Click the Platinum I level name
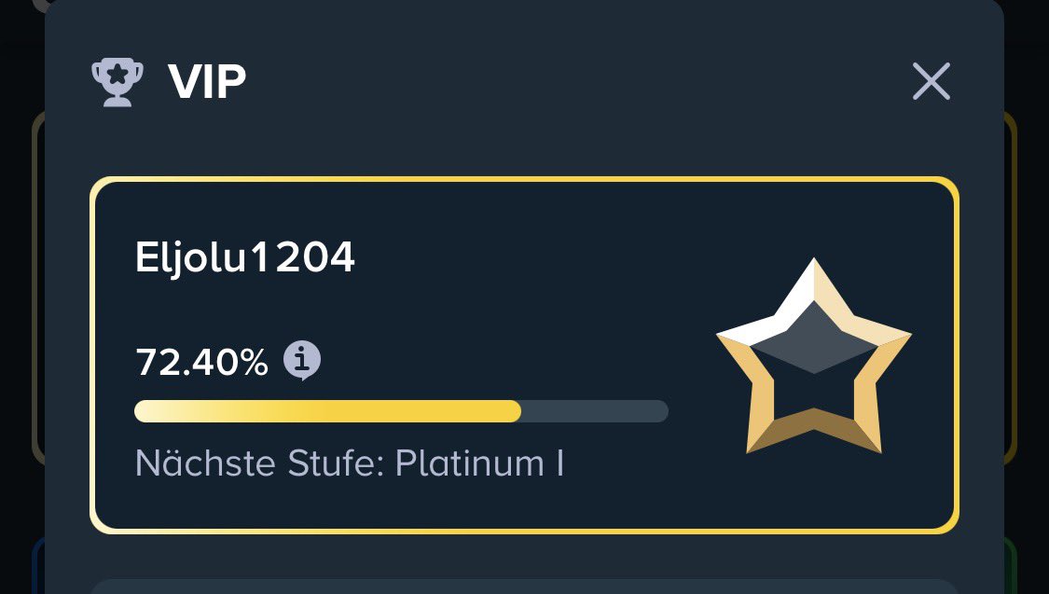The width and height of the screenshot is (1049, 594). (x=479, y=463)
